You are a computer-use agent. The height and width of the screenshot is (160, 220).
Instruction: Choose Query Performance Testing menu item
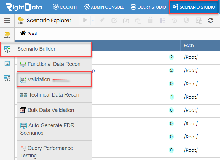click(x=54, y=151)
